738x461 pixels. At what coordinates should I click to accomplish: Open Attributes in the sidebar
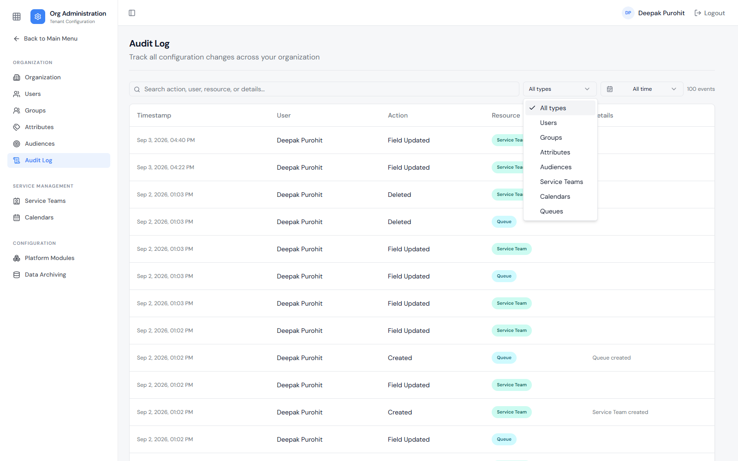tap(59, 127)
